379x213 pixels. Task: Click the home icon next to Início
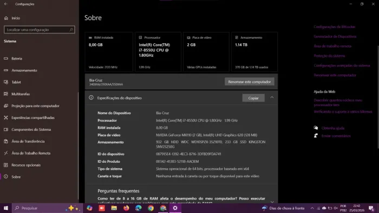6,18
